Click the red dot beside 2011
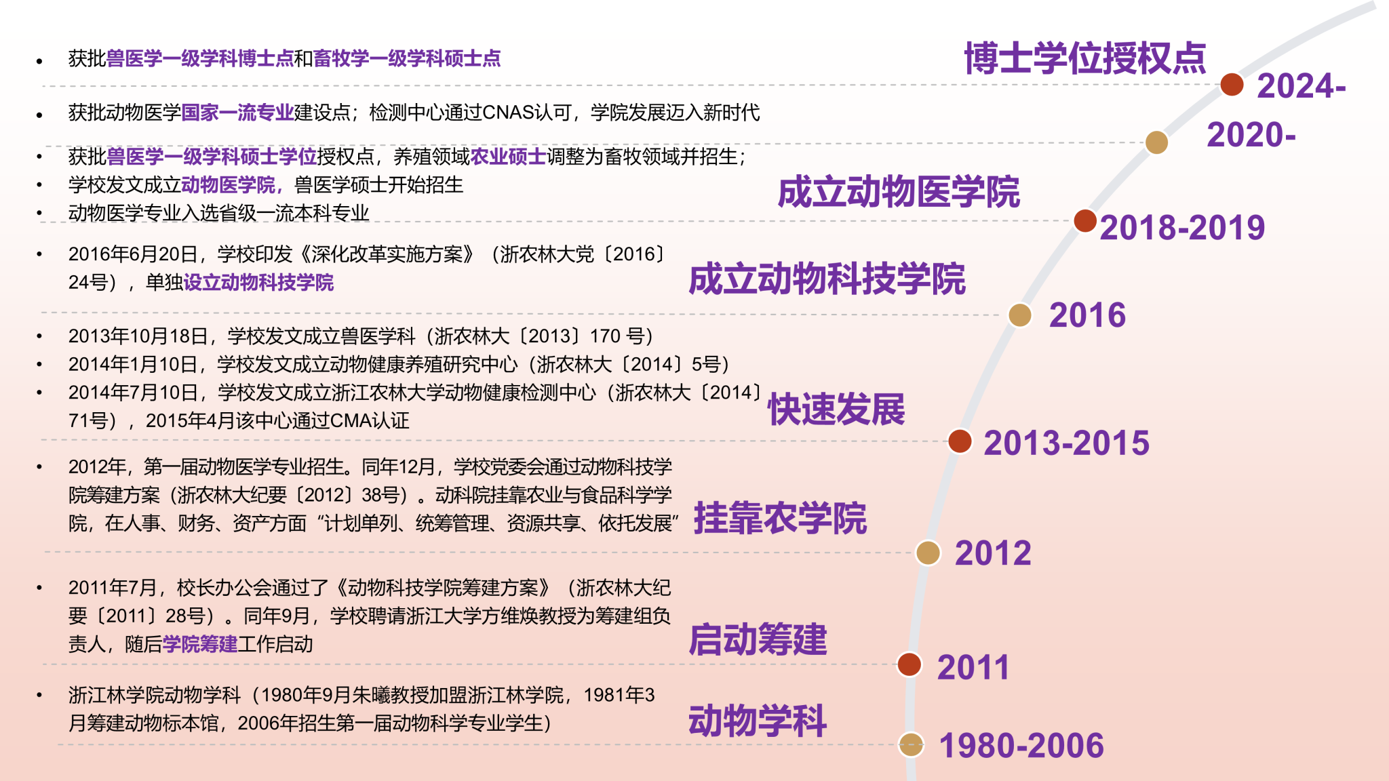The height and width of the screenshot is (781, 1389). pos(909,664)
